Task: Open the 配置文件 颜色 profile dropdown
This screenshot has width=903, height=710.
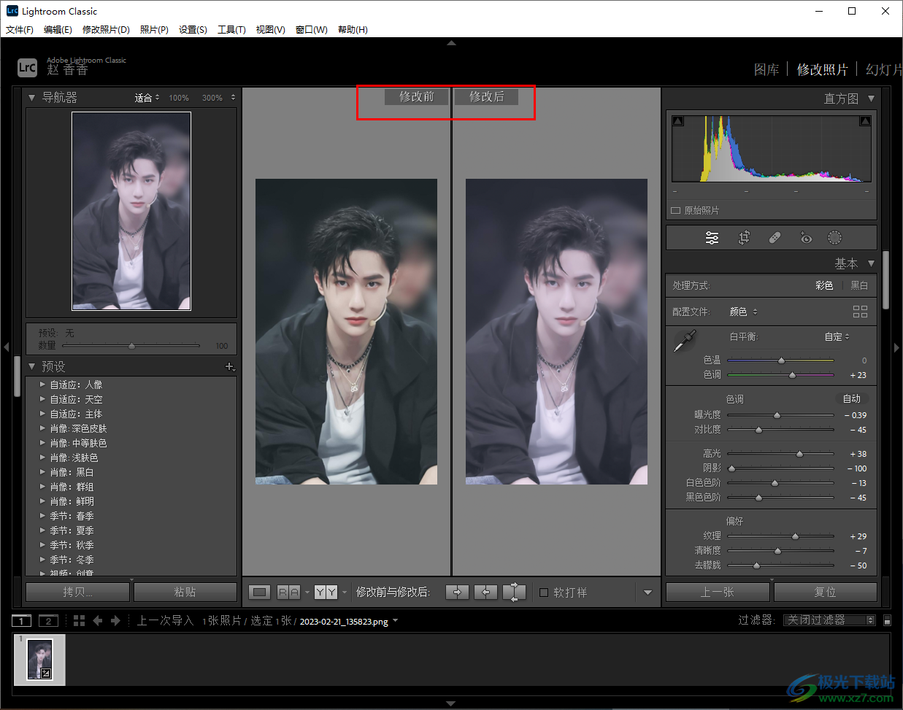Action: 744,312
